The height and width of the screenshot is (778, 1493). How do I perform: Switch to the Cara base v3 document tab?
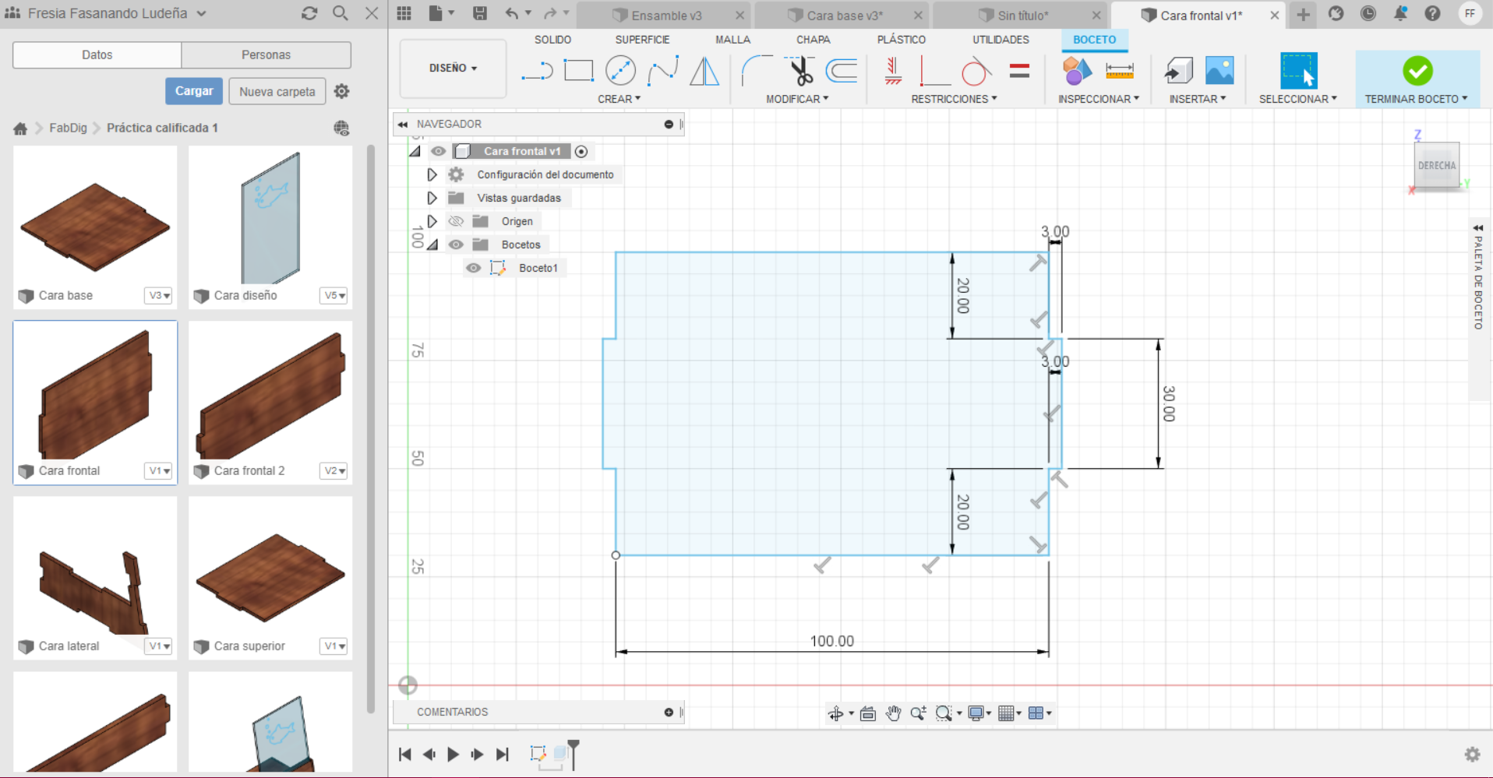(845, 16)
